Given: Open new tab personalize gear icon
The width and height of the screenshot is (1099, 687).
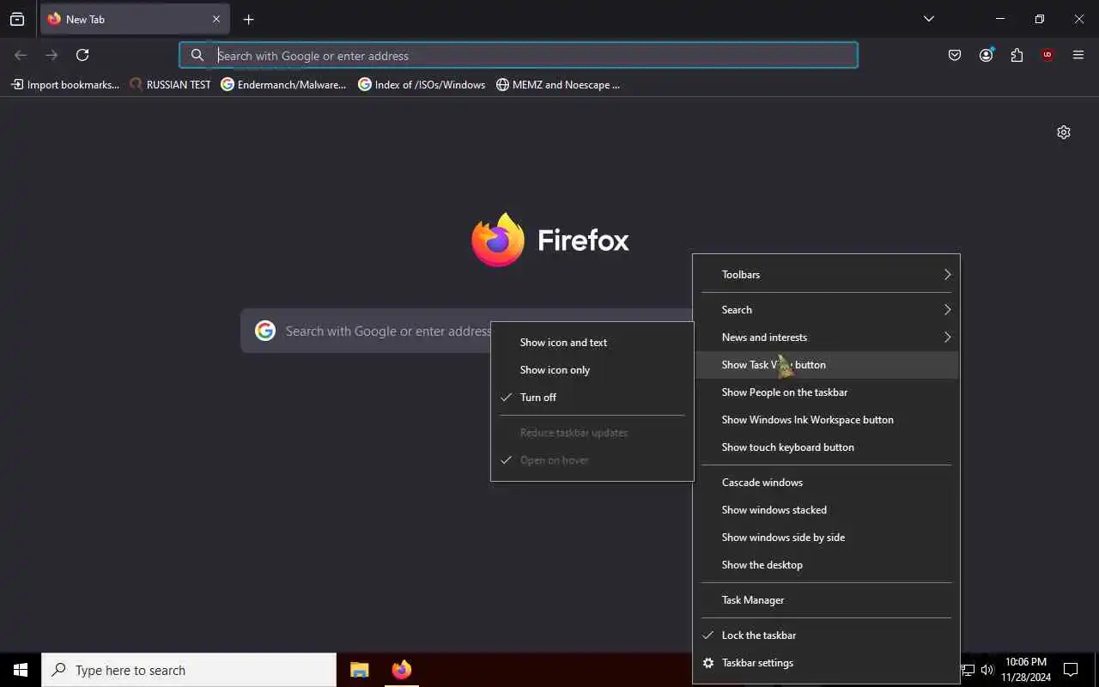Looking at the screenshot, I should point(1064,132).
